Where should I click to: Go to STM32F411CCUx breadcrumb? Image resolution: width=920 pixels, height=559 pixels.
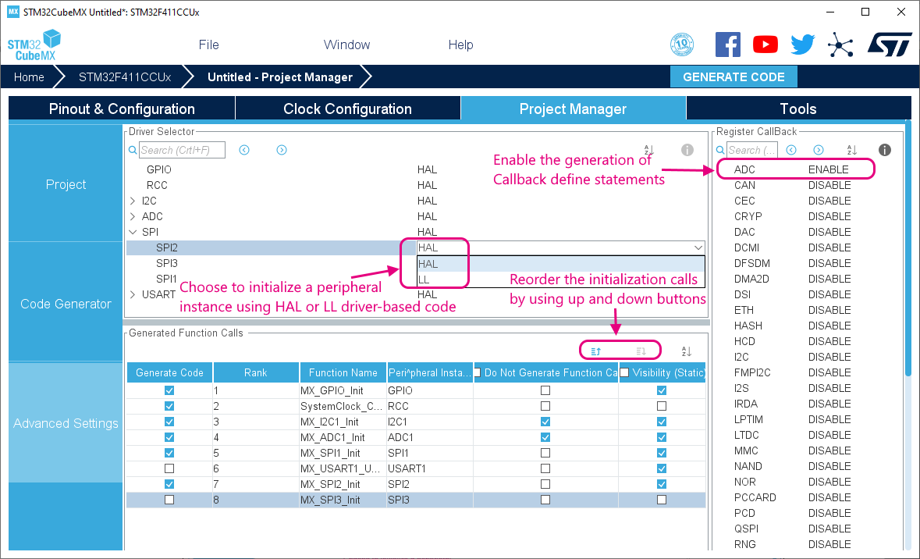pos(125,77)
